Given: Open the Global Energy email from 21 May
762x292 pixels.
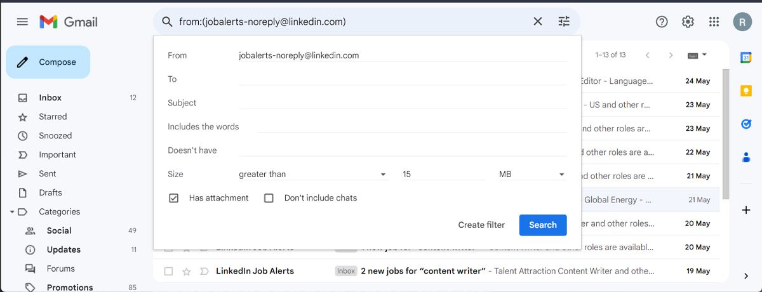Looking at the screenshot, I should 650,200.
